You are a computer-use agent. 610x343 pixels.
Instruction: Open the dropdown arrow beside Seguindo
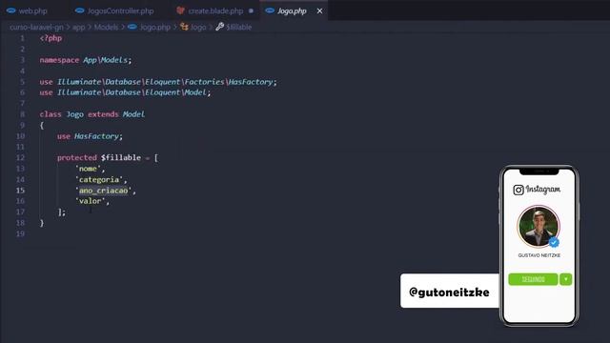[565, 279]
